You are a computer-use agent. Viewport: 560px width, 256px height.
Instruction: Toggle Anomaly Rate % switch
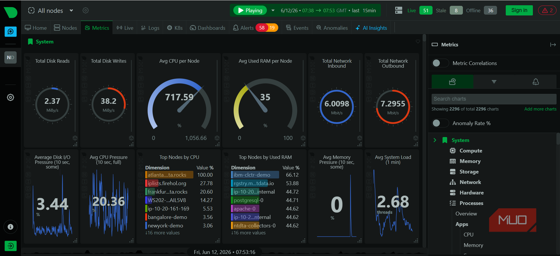coord(440,123)
